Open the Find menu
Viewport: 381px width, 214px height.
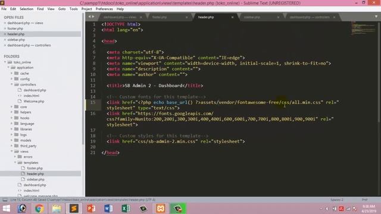click(40, 9)
